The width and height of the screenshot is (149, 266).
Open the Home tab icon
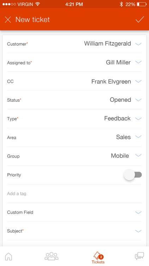(x=8, y=256)
